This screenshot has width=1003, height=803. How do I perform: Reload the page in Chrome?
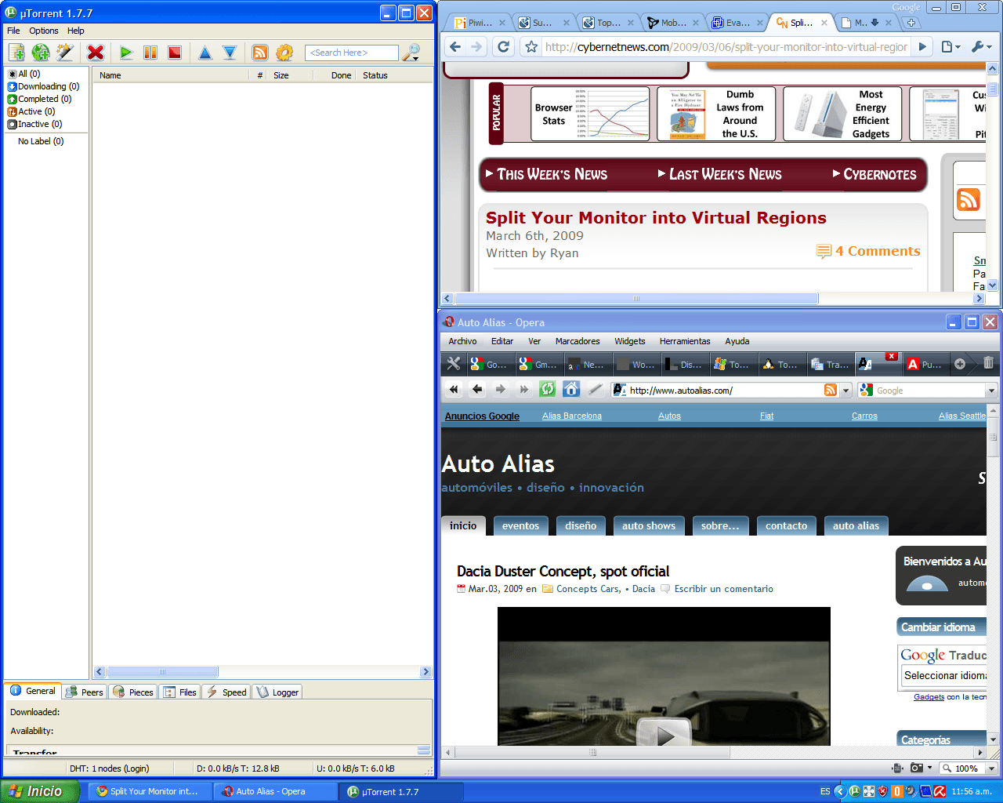click(504, 47)
